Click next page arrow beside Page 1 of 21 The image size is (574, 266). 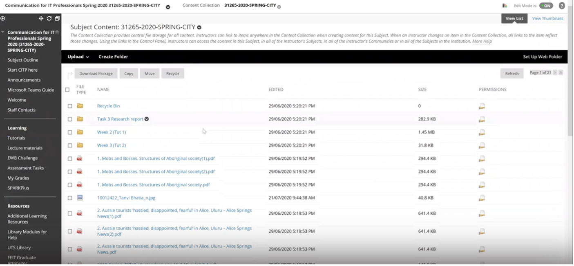point(555,73)
